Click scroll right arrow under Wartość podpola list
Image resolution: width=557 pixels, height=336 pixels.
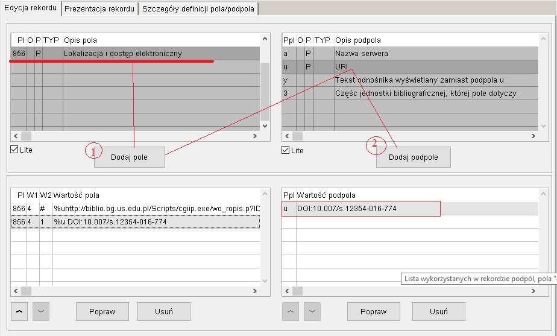pos(533,291)
